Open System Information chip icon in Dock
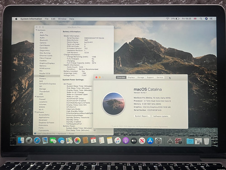The height and width of the screenshot is (170, 226). 170,141
